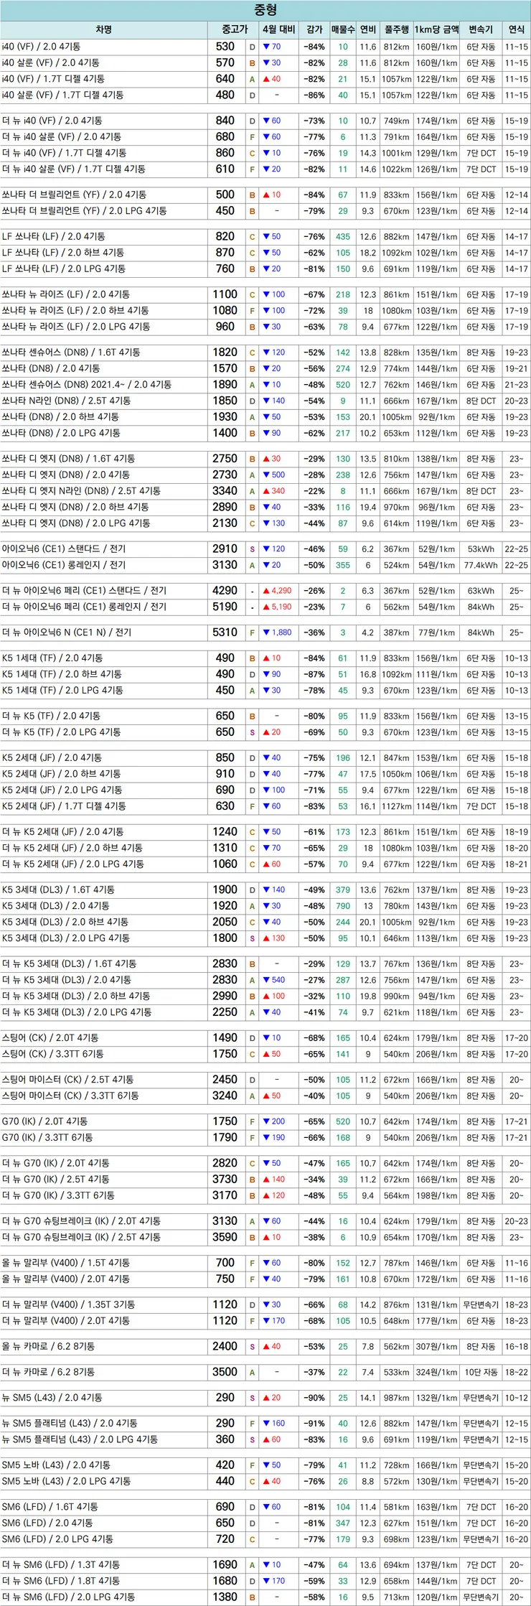Image resolution: width=531 pixels, height=1606 pixels.
Task: Click the "▲4,290" change value
Action: 277,591
